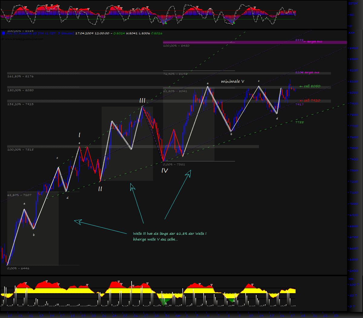The height and width of the screenshot is (318, 363).
Task: Select the 0,00% - 7381 retracement label
Action: click(x=174, y=164)
